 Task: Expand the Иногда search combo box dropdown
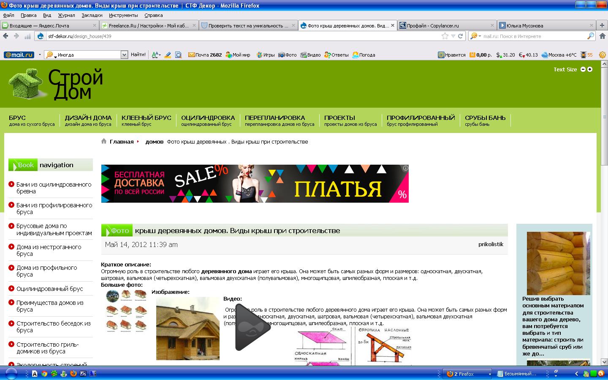(124, 55)
